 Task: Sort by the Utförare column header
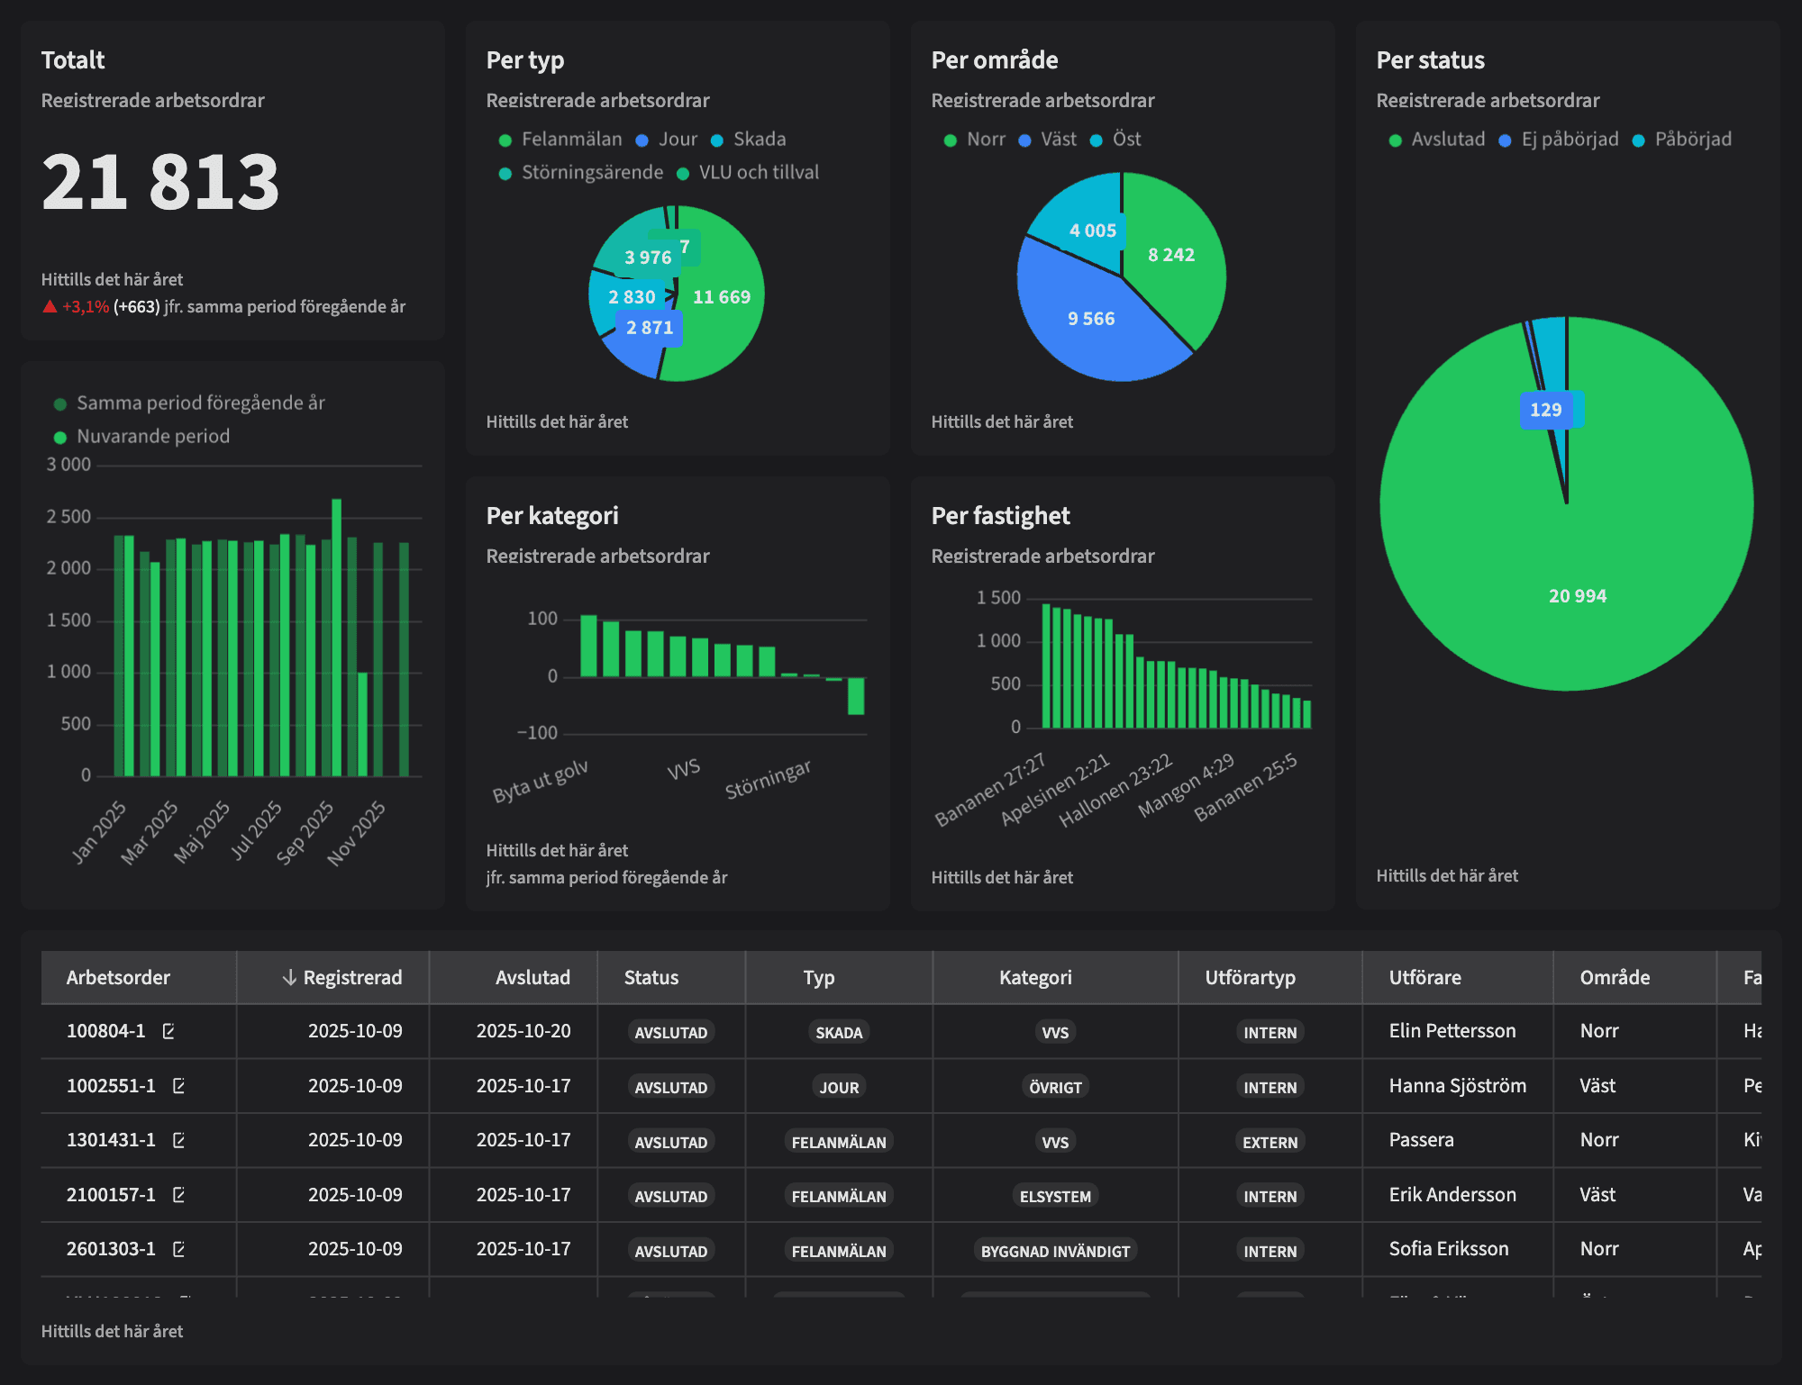point(1424,978)
